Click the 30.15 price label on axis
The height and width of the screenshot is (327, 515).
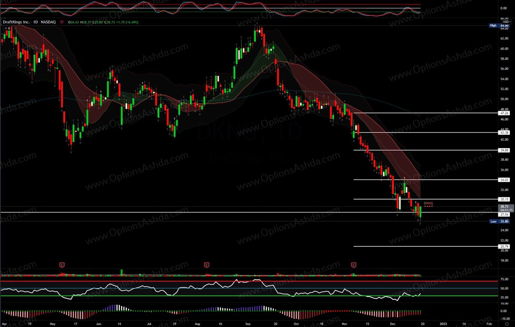(x=504, y=199)
